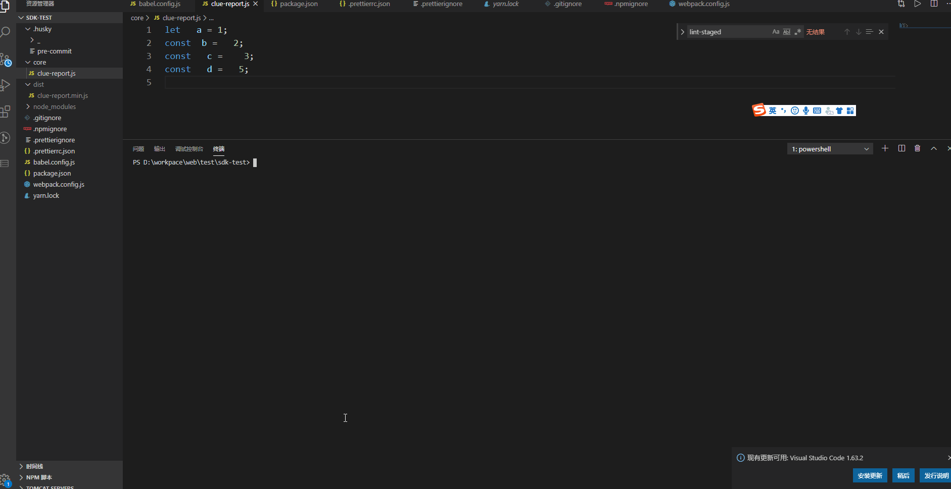The height and width of the screenshot is (489, 951).
Task: Open .npmignore file in explorer
Action: coord(69,129)
